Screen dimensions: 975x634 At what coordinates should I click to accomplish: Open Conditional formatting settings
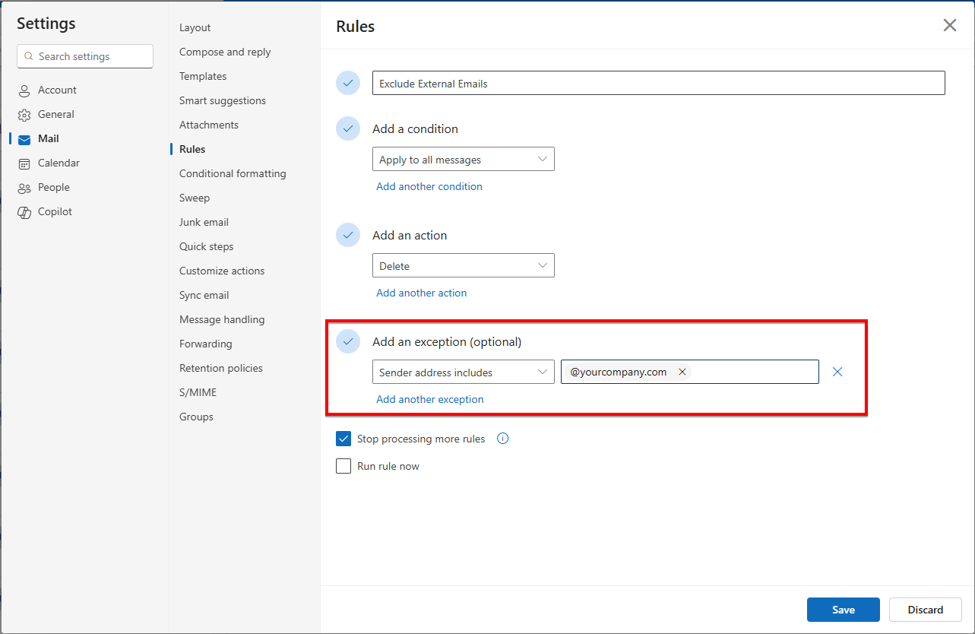(x=233, y=173)
